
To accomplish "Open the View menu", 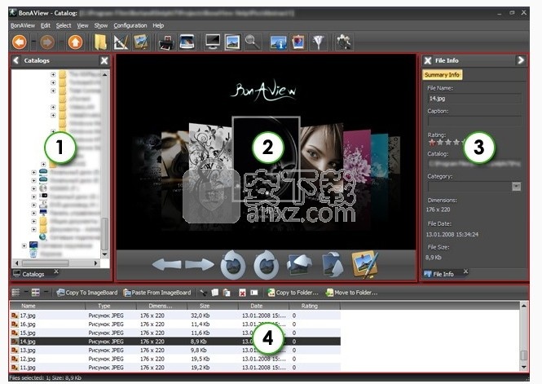I will [82, 25].
